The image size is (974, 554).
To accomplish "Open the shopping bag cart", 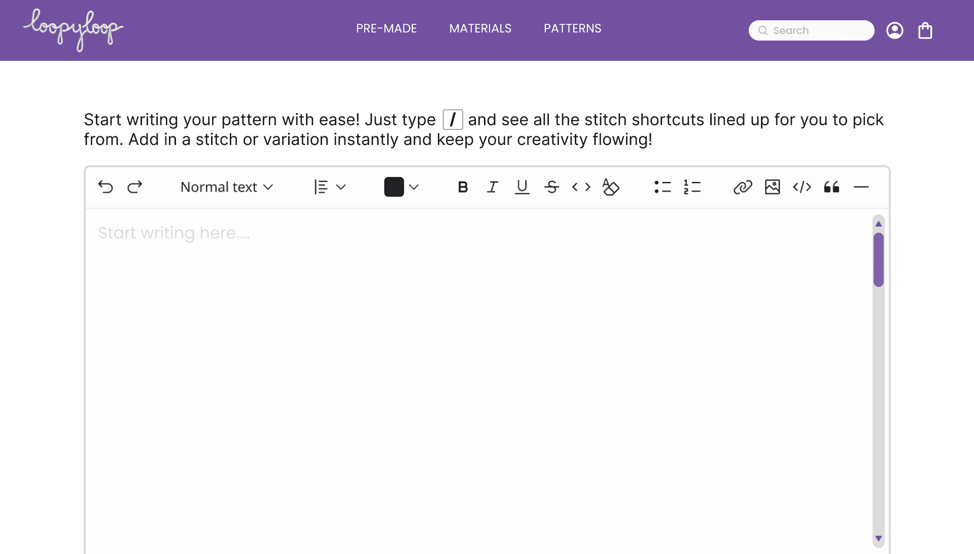I will pos(925,30).
